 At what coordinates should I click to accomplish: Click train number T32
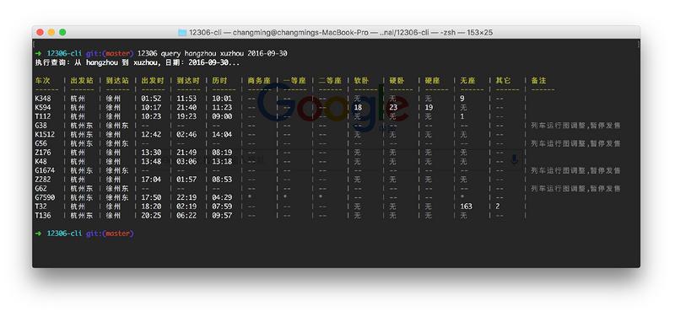[40, 207]
